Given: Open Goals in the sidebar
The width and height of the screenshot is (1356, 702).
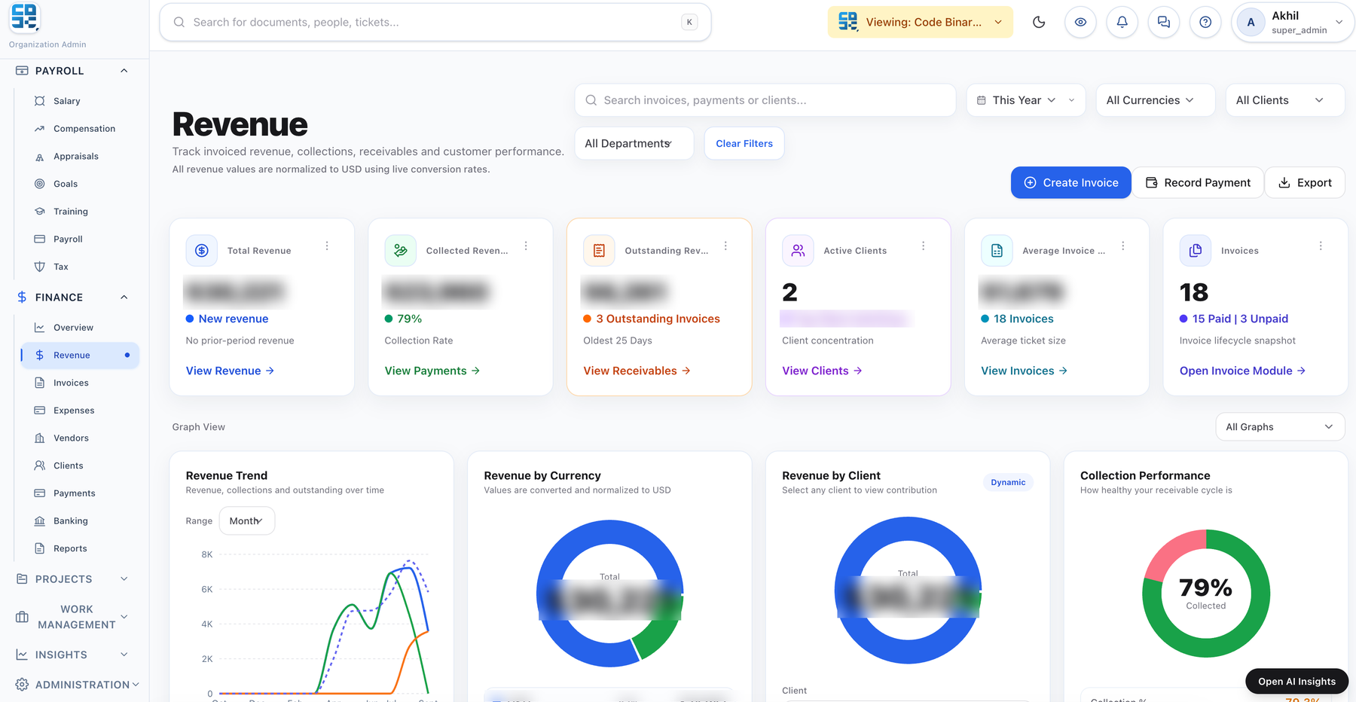Looking at the screenshot, I should tap(80, 184).
